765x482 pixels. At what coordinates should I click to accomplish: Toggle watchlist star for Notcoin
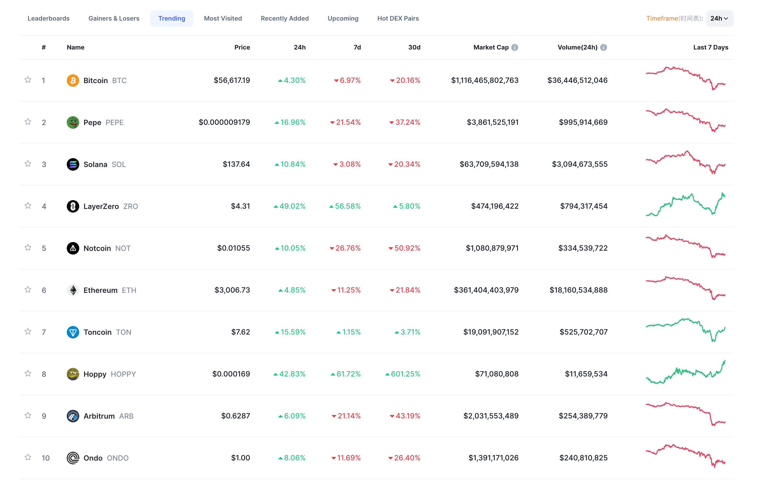tap(28, 247)
